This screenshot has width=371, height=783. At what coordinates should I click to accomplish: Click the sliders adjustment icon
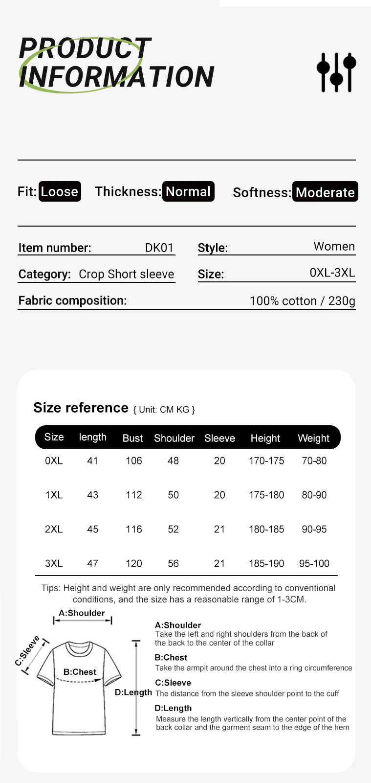336,72
